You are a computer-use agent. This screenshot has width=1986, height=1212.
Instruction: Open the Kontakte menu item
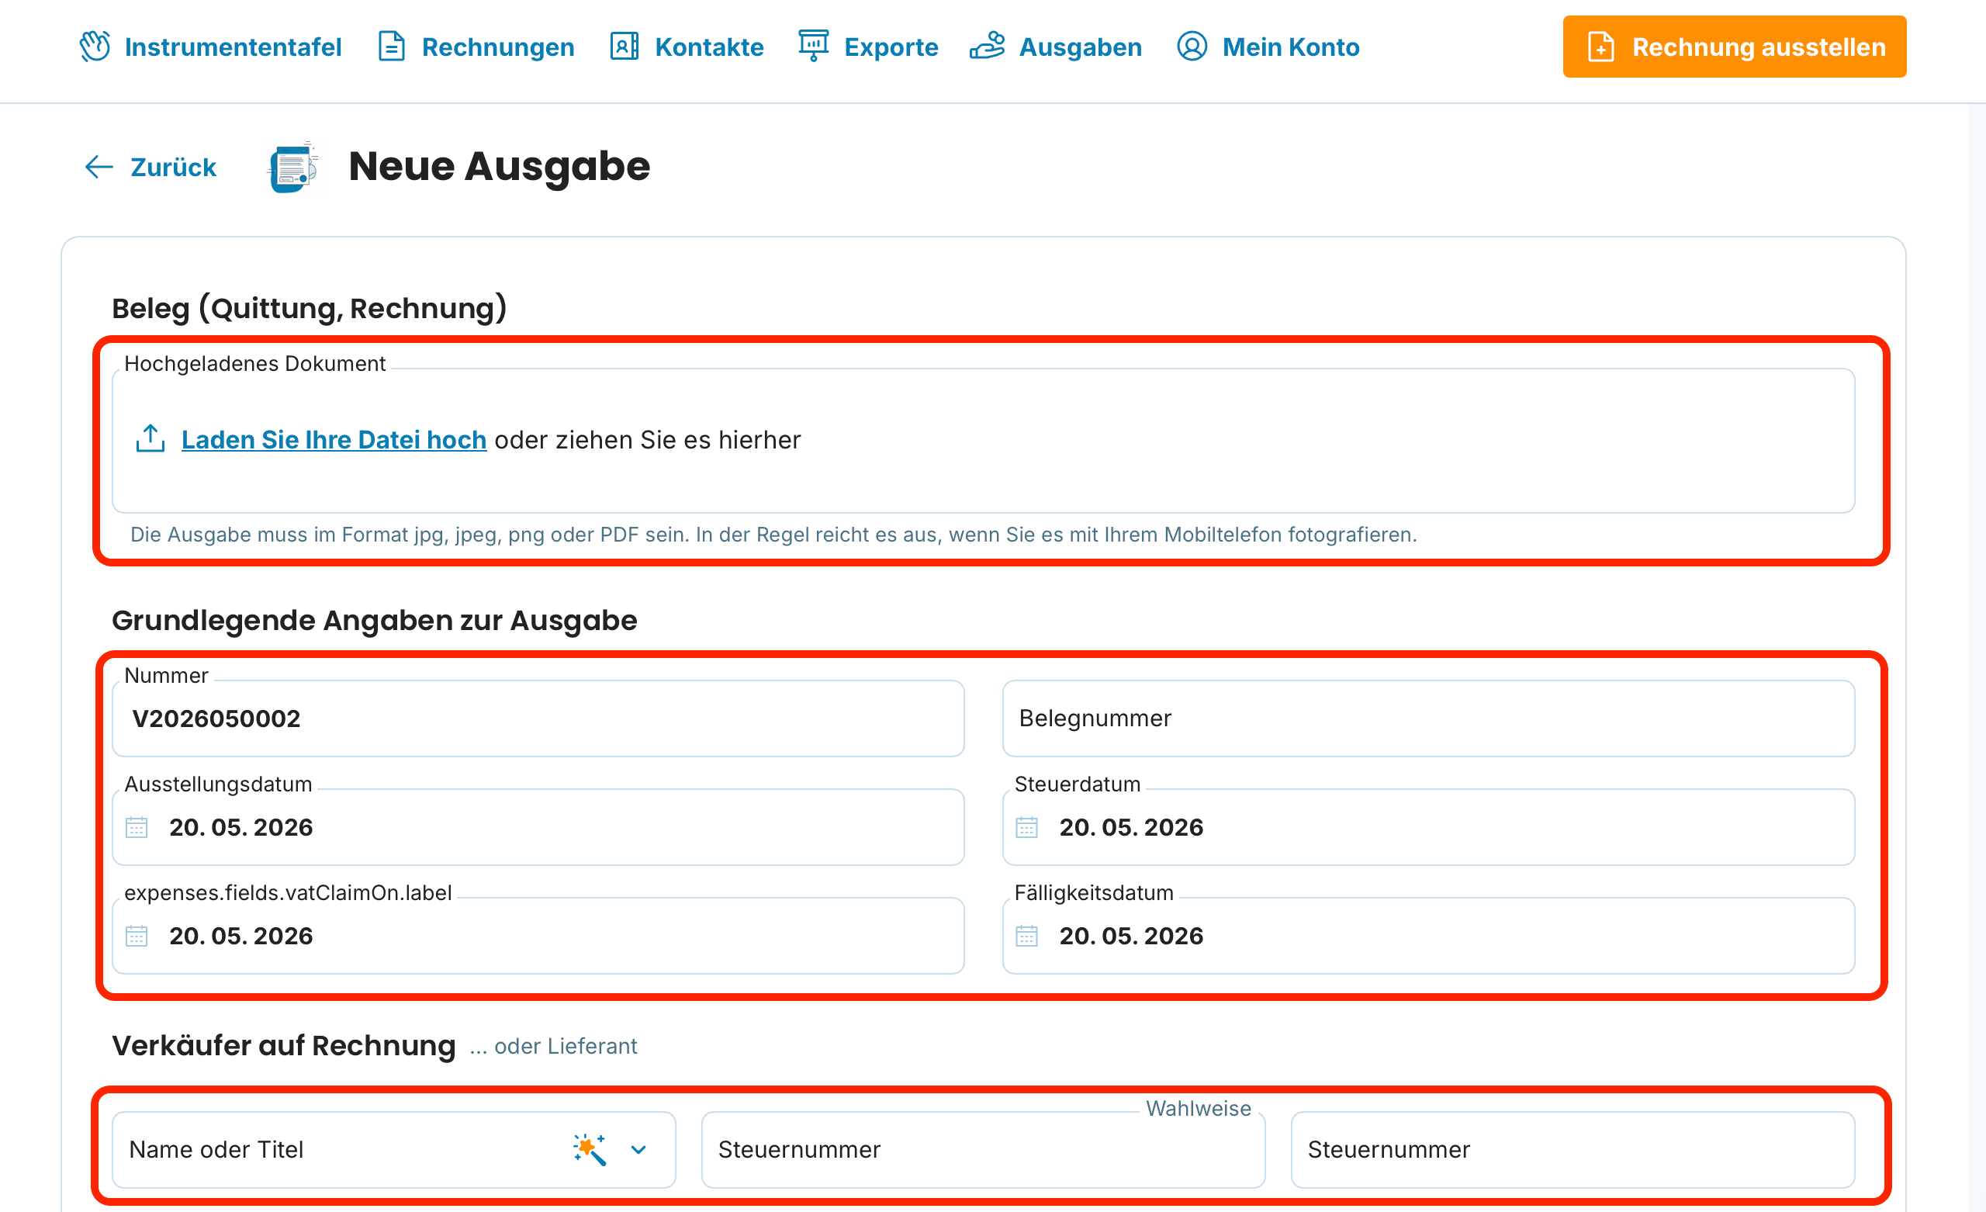687,47
